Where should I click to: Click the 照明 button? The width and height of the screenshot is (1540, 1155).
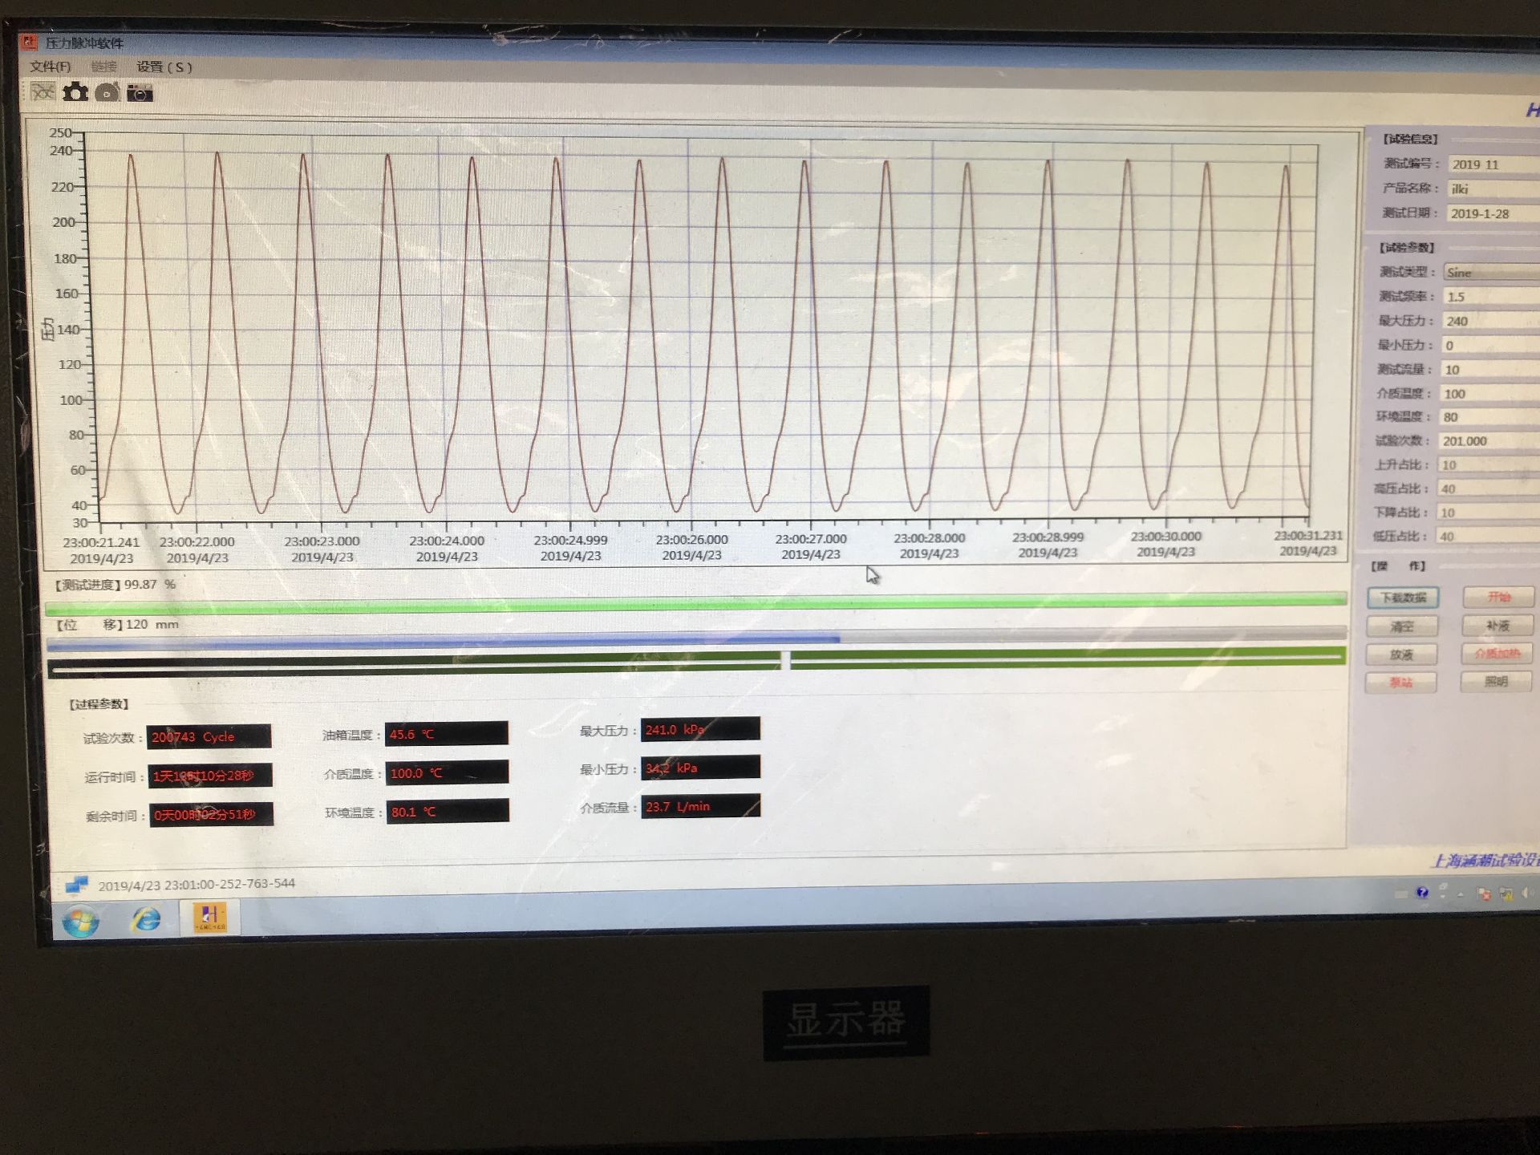(x=1497, y=682)
